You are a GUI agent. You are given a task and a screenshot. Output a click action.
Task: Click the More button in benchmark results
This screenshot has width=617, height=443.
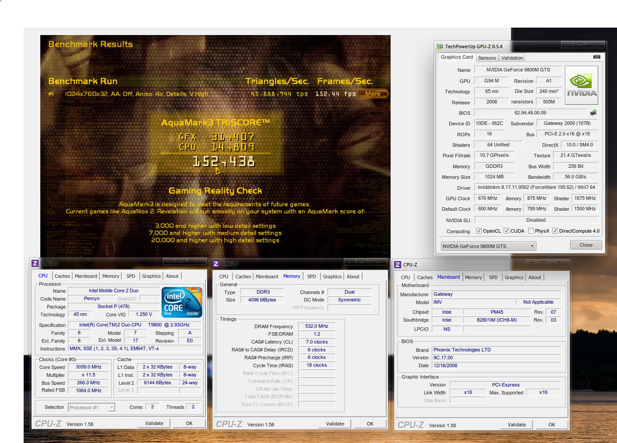pos(373,93)
